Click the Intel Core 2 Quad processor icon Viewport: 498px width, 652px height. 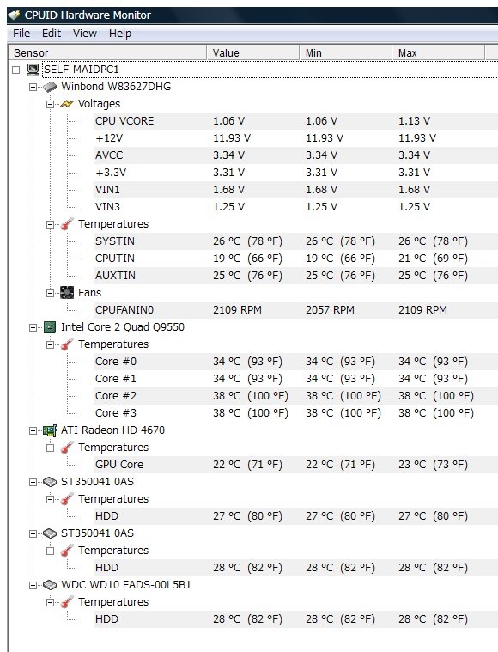click(50, 327)
